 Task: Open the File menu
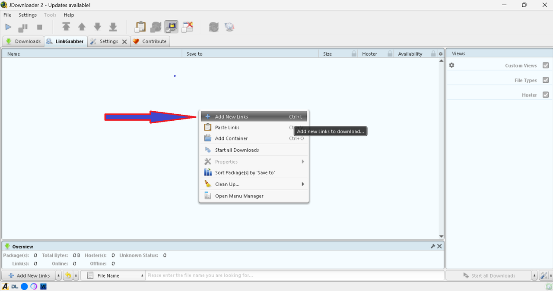[7, 15]
